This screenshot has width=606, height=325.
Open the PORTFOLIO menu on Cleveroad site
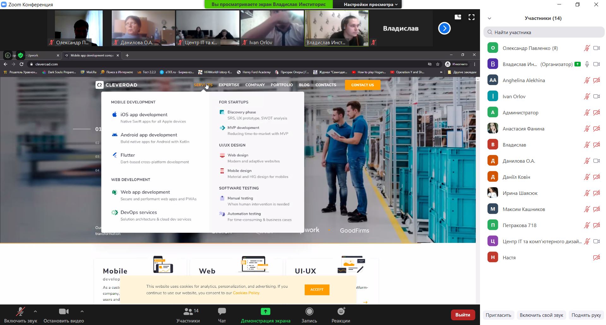click(281, 85)
